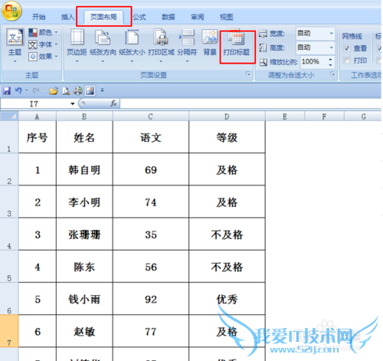383x361 pixels.
Task: Click the Open folder icon
Action: point(54,90)
